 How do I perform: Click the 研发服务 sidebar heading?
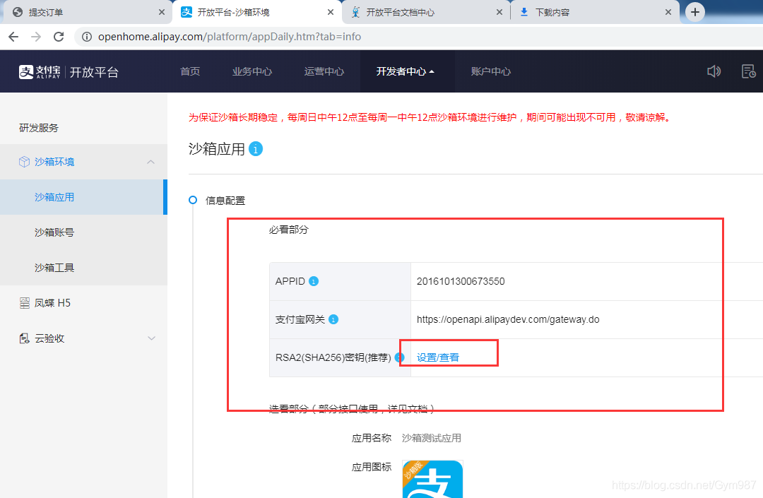(x=38, y=128)
